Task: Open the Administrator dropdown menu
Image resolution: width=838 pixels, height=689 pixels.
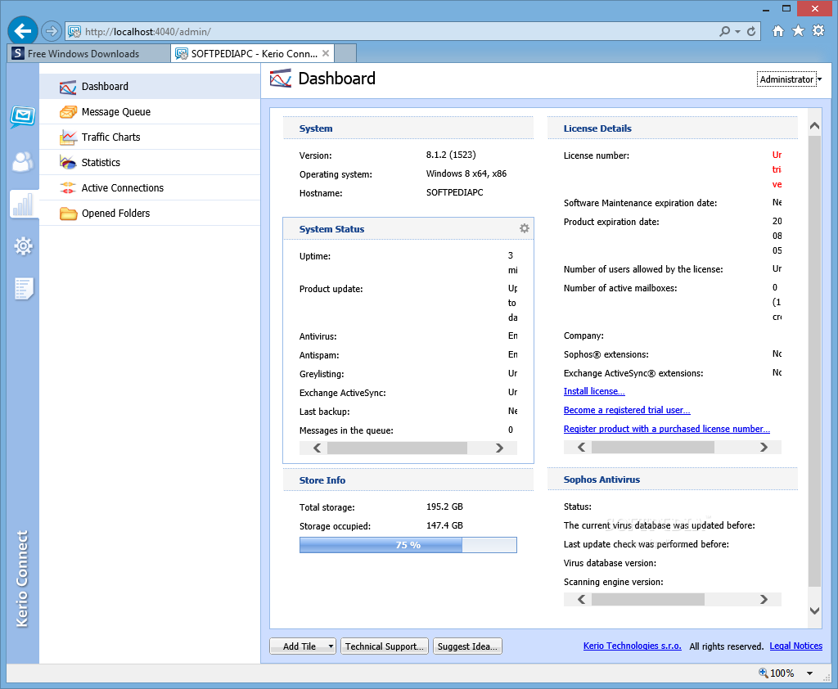Action: click(x=790, y=79)
